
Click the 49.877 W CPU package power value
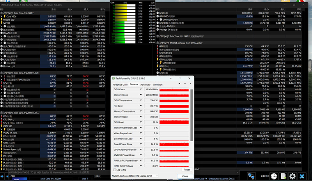coord(51,136)
